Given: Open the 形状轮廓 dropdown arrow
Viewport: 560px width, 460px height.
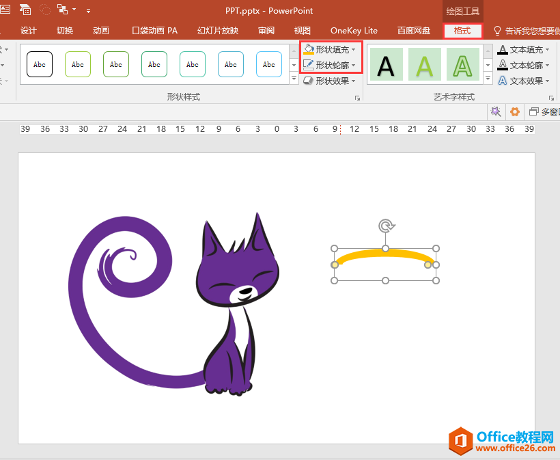Looking at the screenshot, I should (354, 66).
